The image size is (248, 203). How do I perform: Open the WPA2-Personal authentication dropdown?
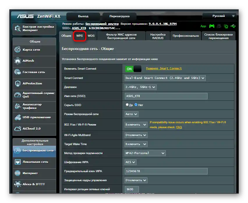coord(145,153)
